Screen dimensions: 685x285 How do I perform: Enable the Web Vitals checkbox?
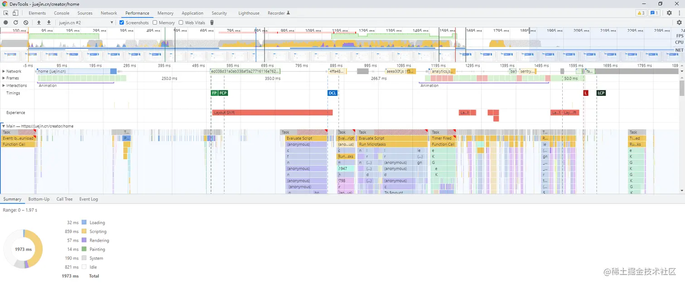pyautogui.click(x=181, y=22)
